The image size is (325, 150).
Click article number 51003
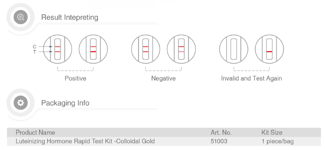coord(219,141)
